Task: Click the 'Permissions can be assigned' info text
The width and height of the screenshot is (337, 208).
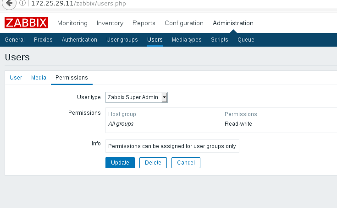Action: tap(172, 146)
